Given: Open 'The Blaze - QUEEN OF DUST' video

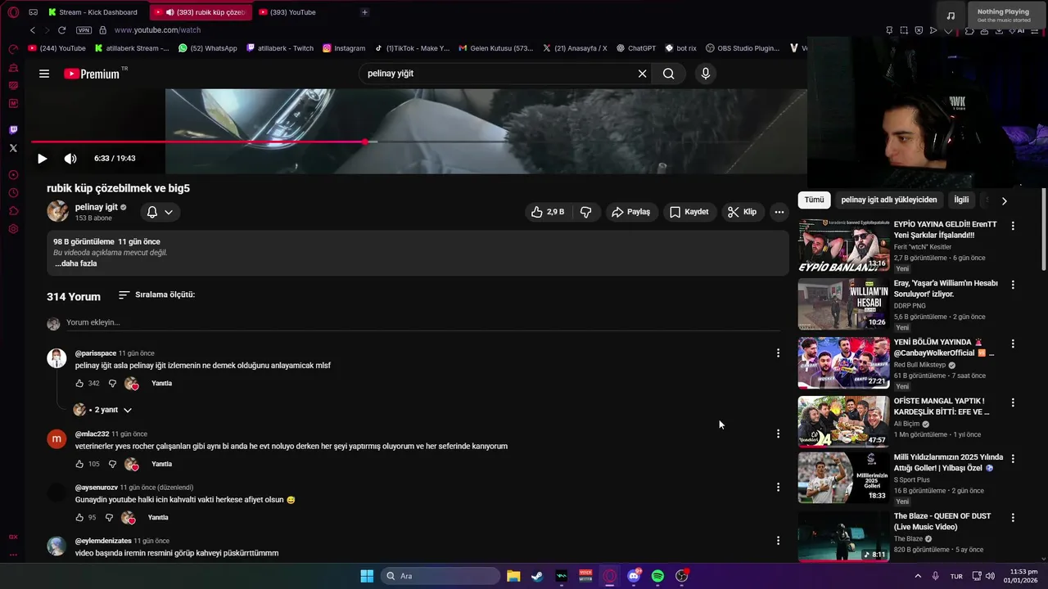Looking at the screenshot, I should pyautogui.click(x=843, y=536).
